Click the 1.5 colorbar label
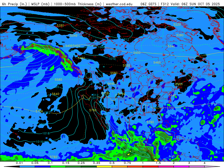The image size is (224, 168). point(158,163)
